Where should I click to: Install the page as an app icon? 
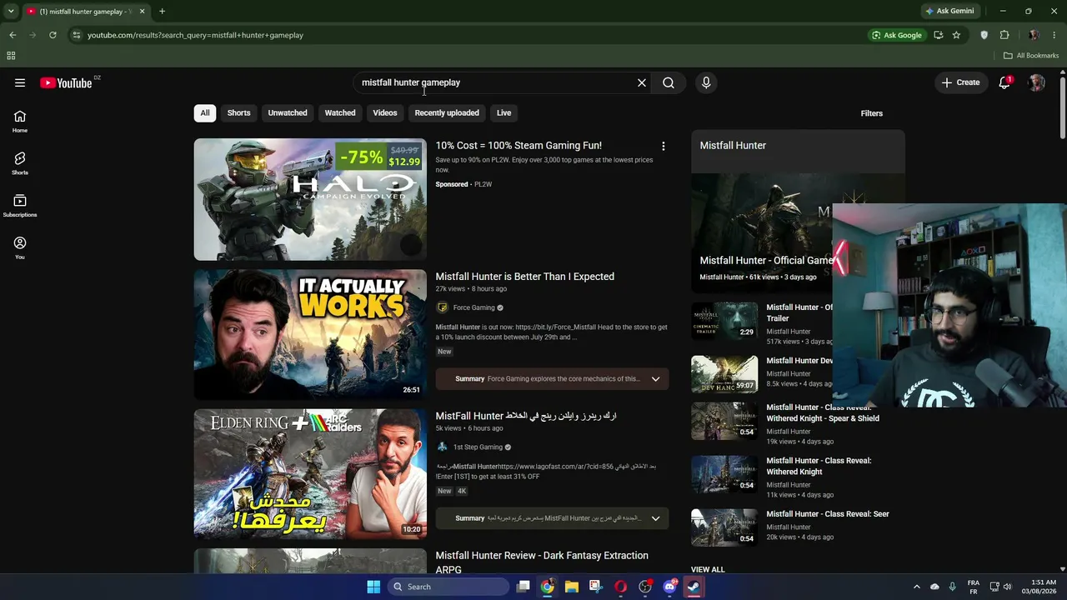939,35
